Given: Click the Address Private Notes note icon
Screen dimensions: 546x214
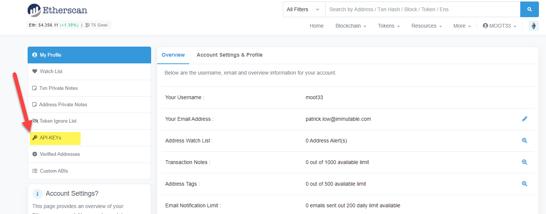Looking at the screenshot, I should point(34,105).
